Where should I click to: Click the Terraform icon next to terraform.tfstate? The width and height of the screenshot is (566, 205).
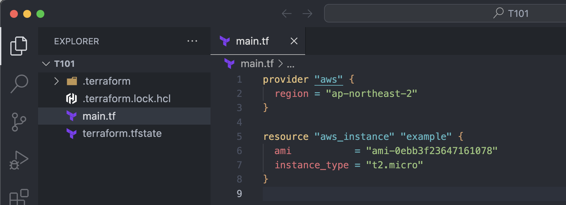71,133
